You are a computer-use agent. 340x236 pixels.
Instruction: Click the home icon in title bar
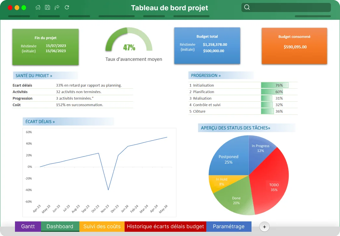click(x=38, y=7)
